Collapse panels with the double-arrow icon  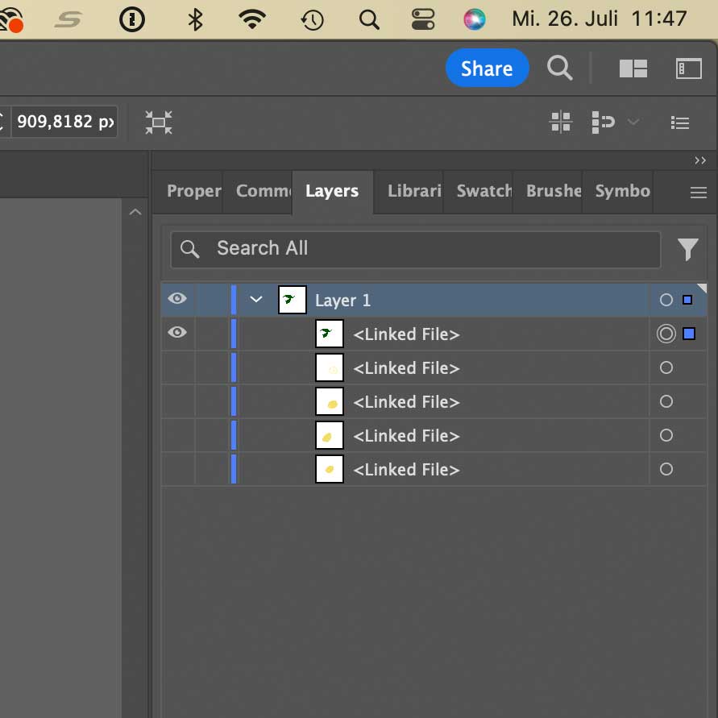(x=699, y=160)
